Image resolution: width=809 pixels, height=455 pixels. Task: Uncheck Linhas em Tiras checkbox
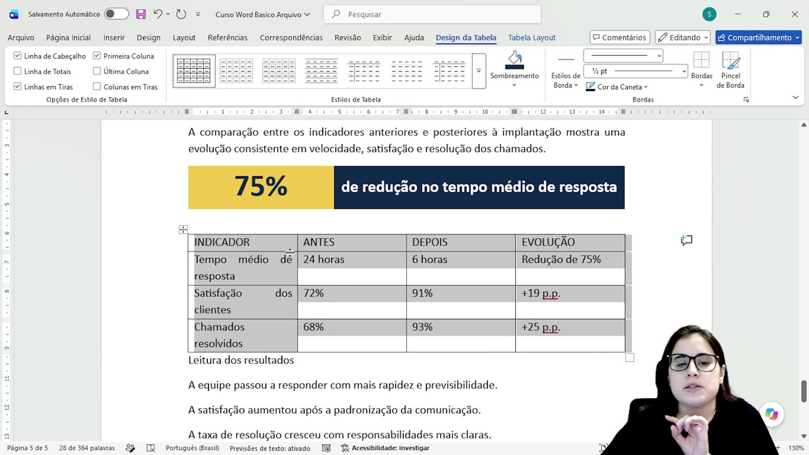pos(18,87)
